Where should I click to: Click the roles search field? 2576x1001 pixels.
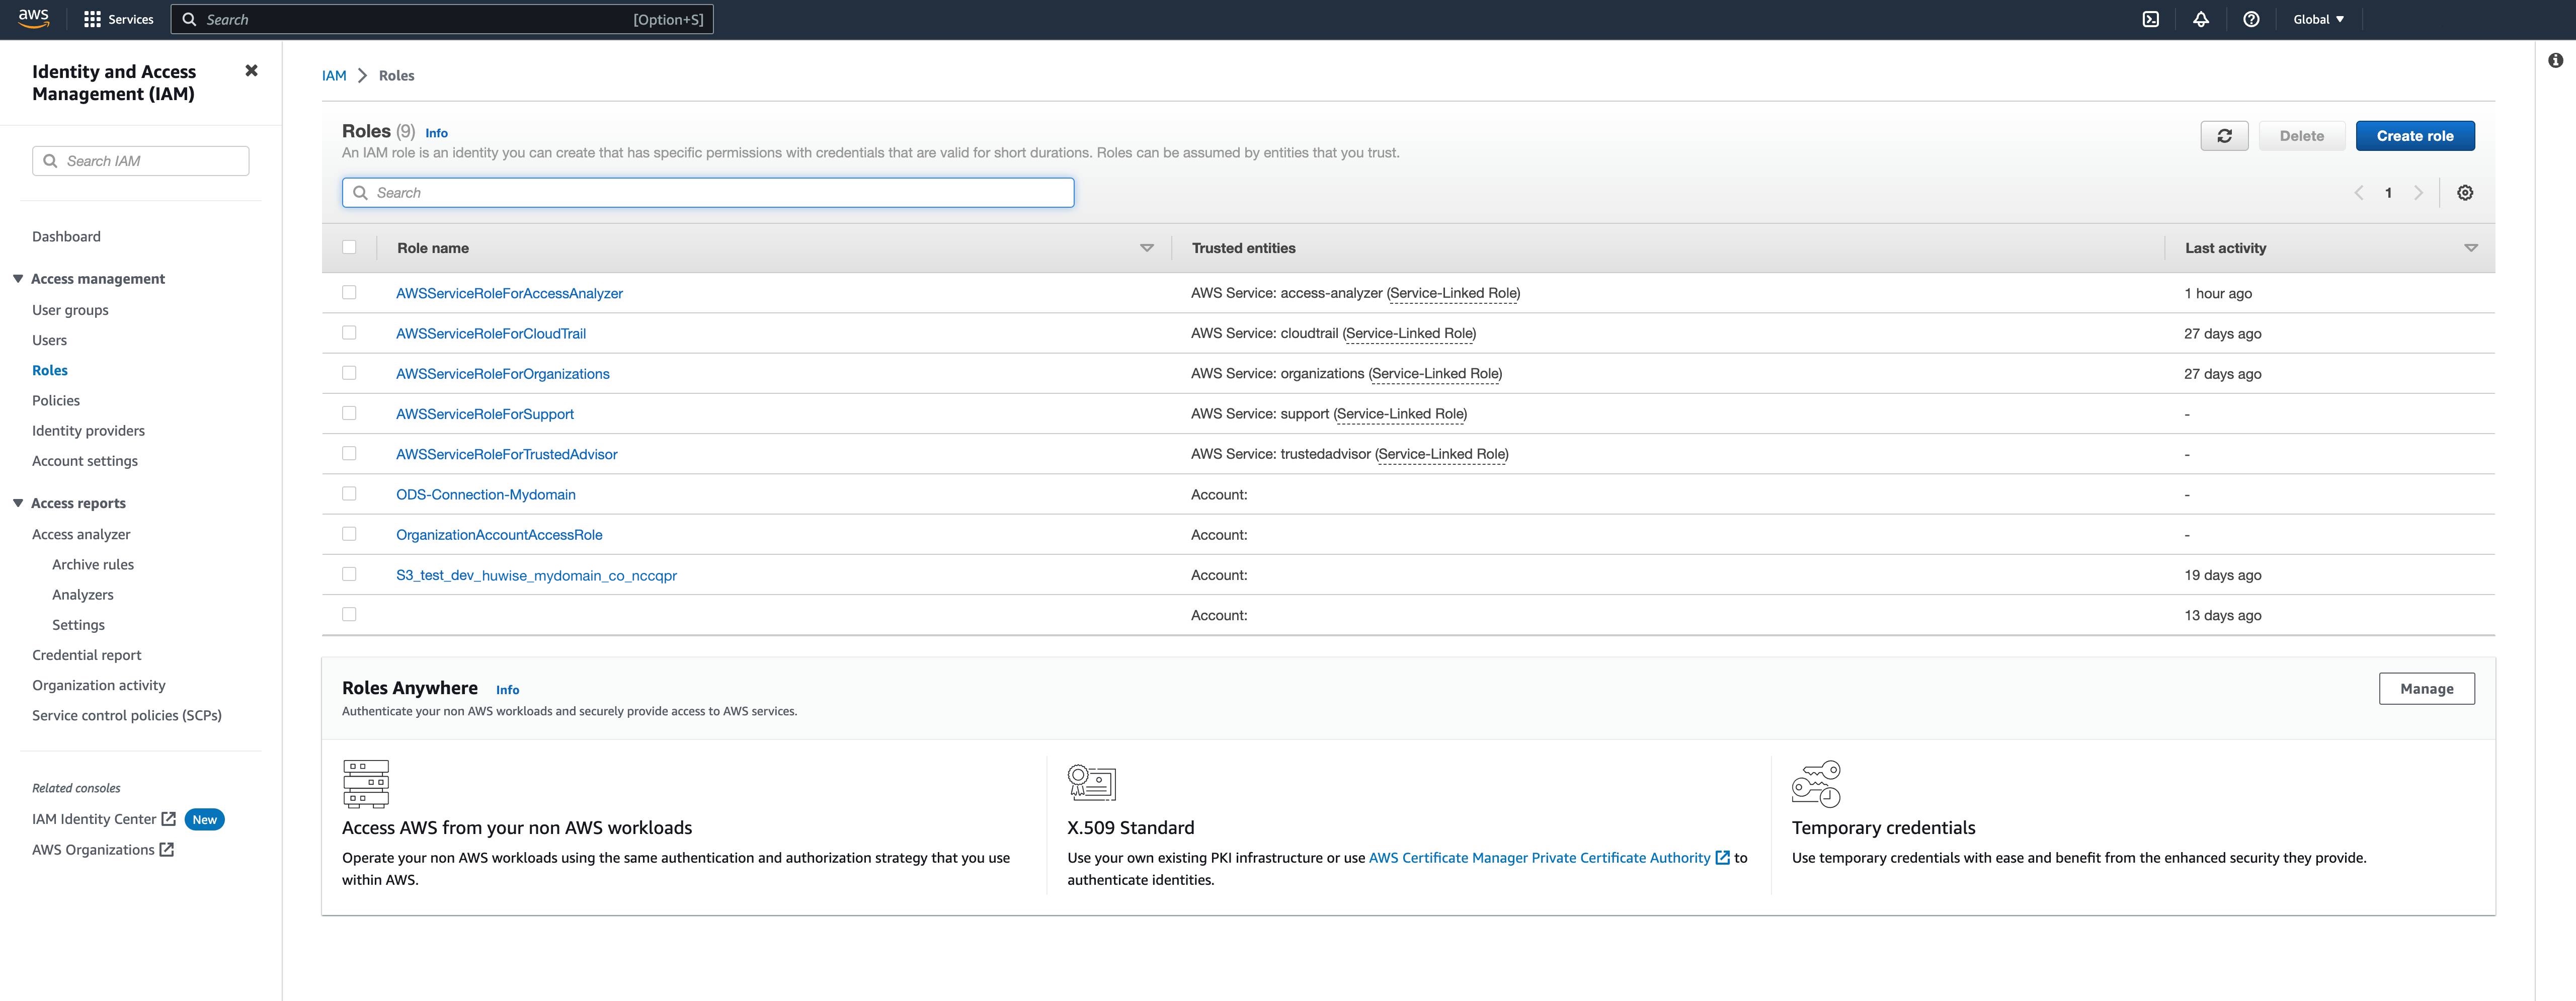[x=708, y=193]
